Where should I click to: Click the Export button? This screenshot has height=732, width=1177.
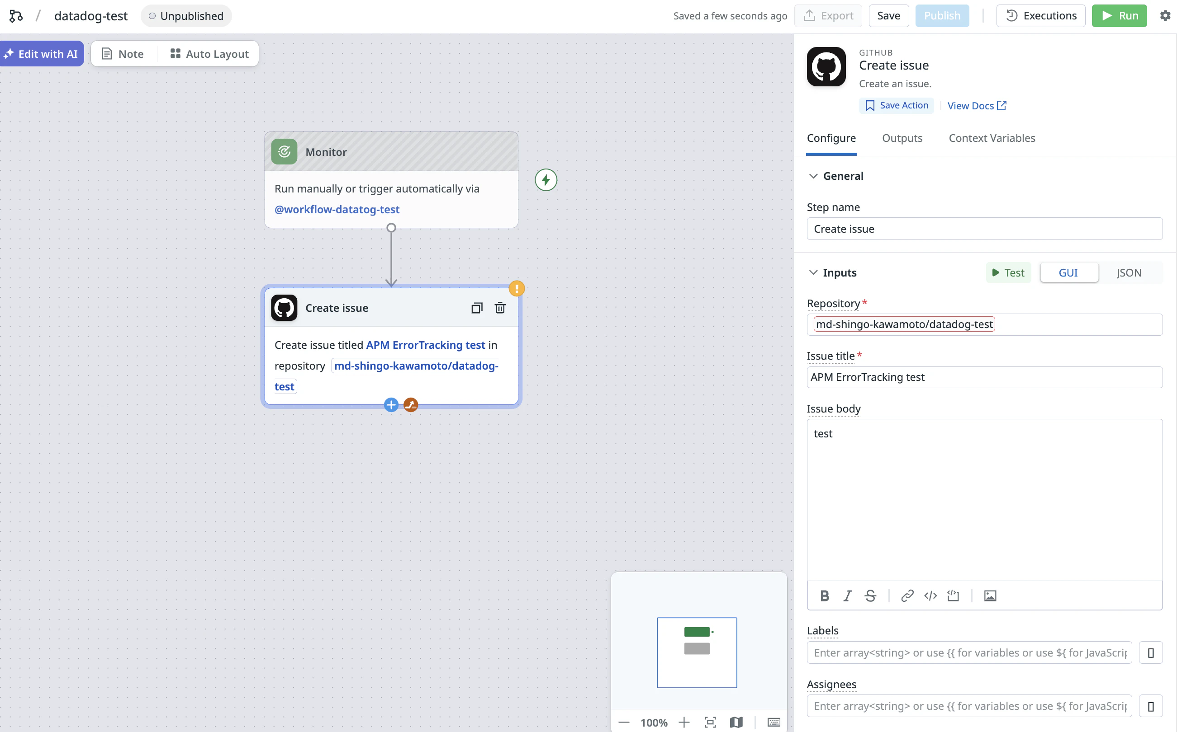(828, 16)
